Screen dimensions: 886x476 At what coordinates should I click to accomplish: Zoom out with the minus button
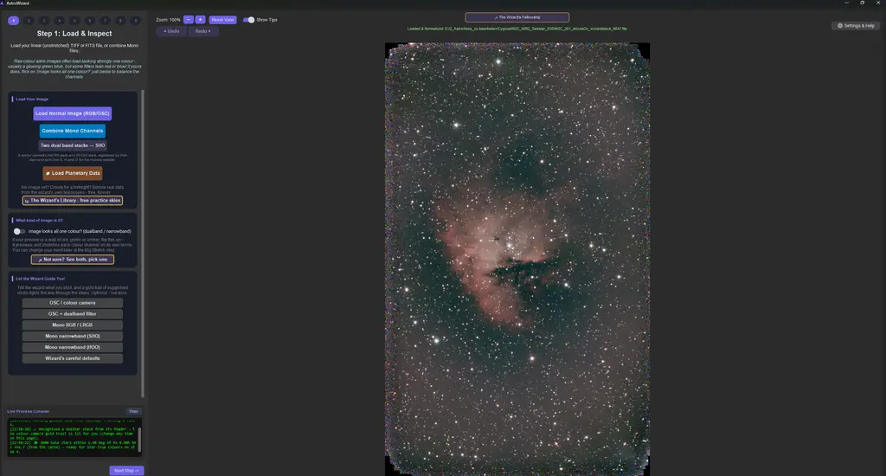click(188, 20)
